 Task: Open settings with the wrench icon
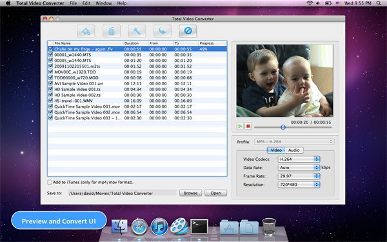click(x=137, y=31)
